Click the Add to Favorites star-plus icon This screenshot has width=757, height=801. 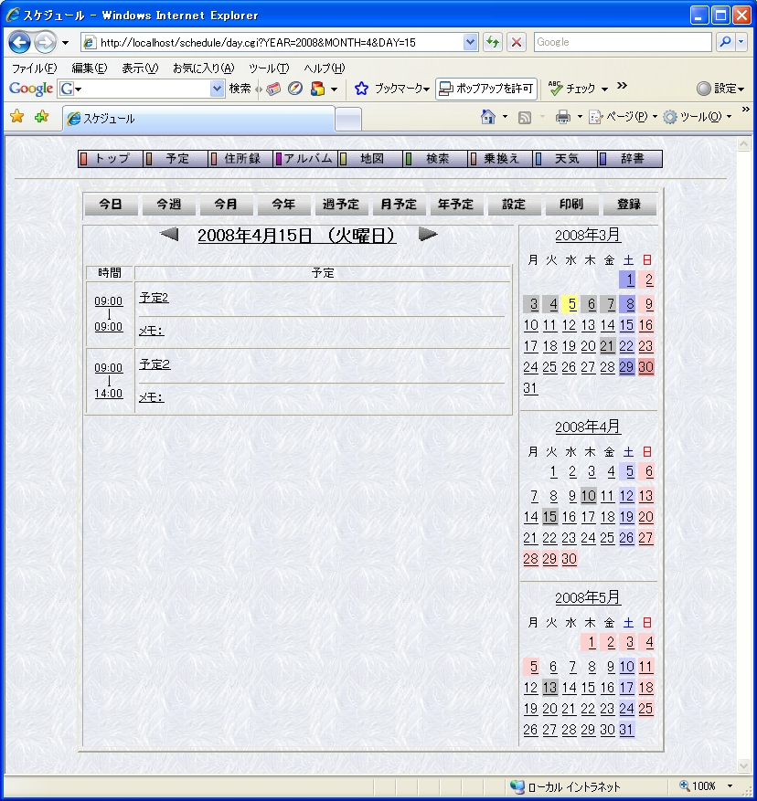pos(41,117)
